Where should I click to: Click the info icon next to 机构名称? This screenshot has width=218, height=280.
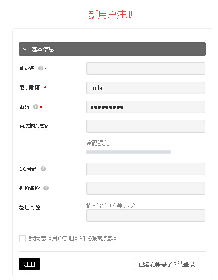pyautogui.click(x=46, y=188)
